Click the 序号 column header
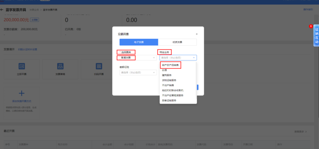 point(7,144)
